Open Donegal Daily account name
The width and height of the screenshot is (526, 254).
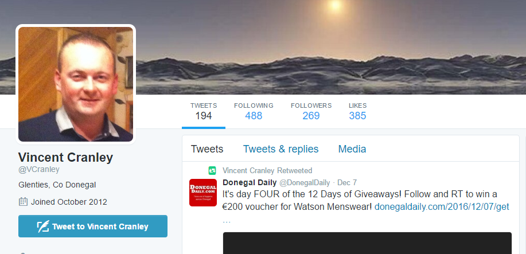tap(250, 182)
